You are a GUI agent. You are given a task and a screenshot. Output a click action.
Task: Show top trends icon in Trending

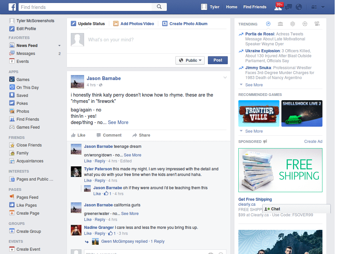[x=268, y=24]
